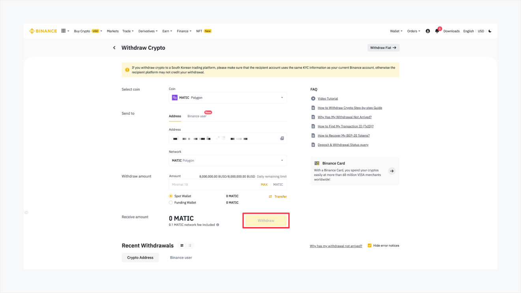This screenshot has width=521, height=293.
Task: Open Video Tutorial link
Action: [x=328, y=99]
